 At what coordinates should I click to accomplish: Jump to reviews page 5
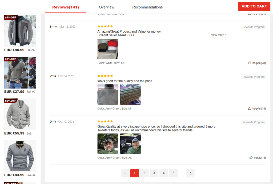click(x=173, y=173)
